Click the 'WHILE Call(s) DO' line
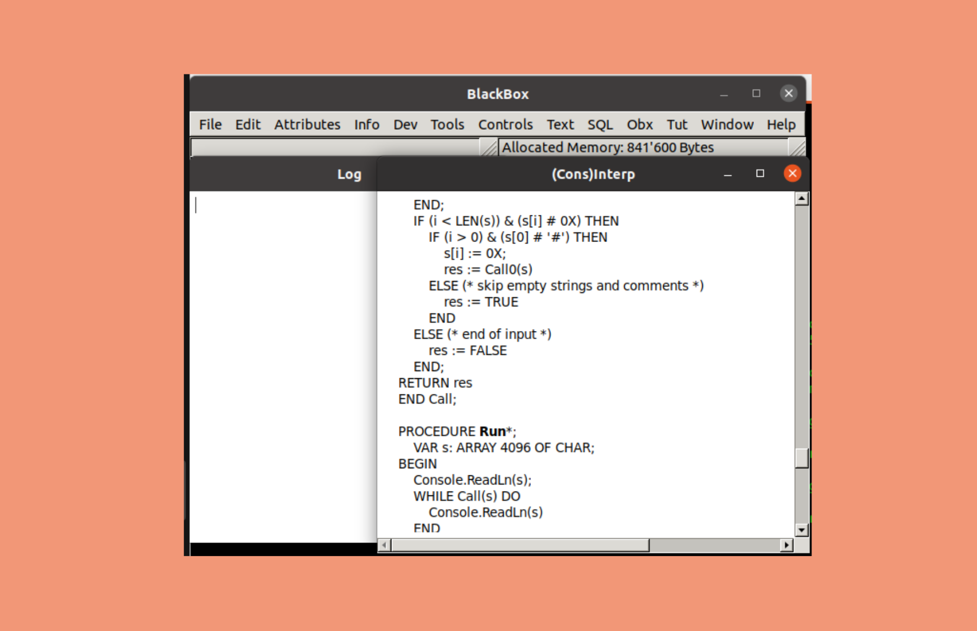This screenshot has width=977, height=631. pos(467,496)
